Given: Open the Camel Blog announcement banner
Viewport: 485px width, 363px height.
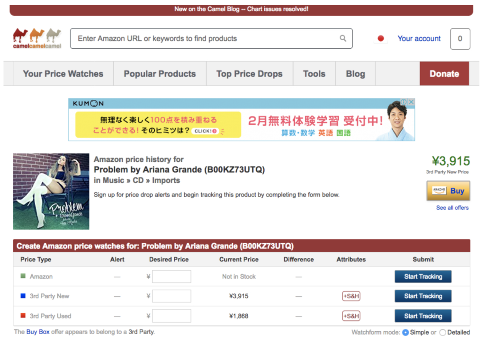Looking at the screenshot, I should pyautogui.click(x=241, y=9).
